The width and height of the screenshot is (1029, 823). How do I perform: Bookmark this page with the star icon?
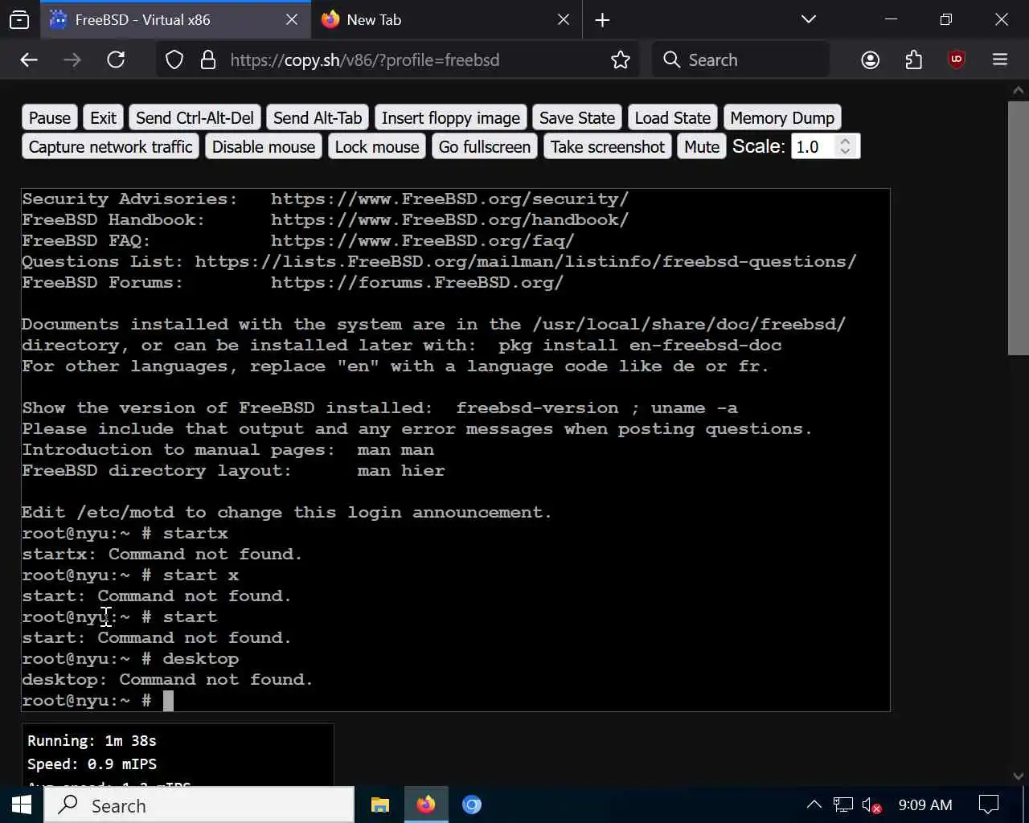pos(620,59)
